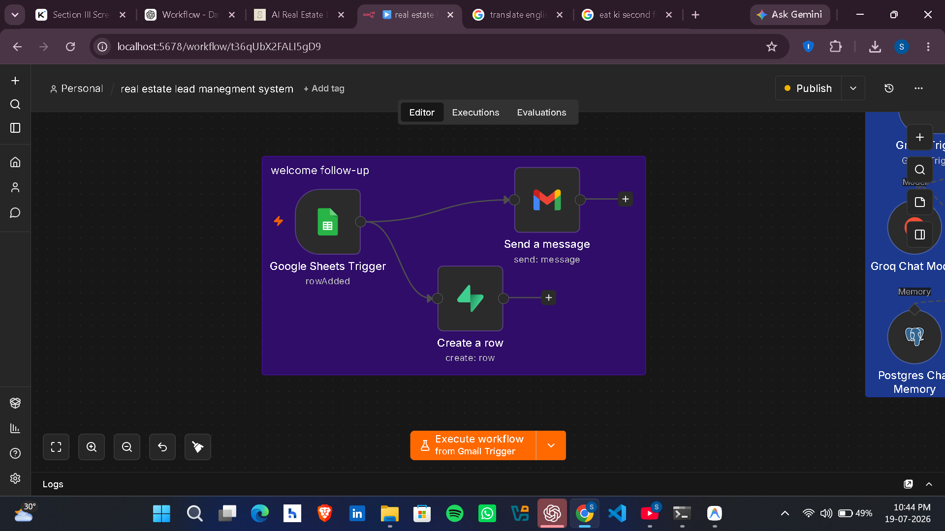Image resolution: width=945 pixels, height=531 pixels.
Task: Open the workflow three-dots menu
Action: click(x=918, y=88)
